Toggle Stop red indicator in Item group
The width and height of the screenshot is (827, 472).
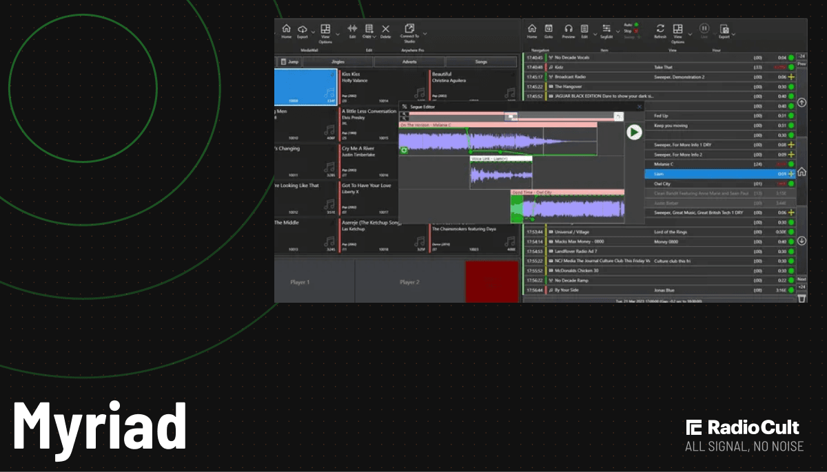635,30
